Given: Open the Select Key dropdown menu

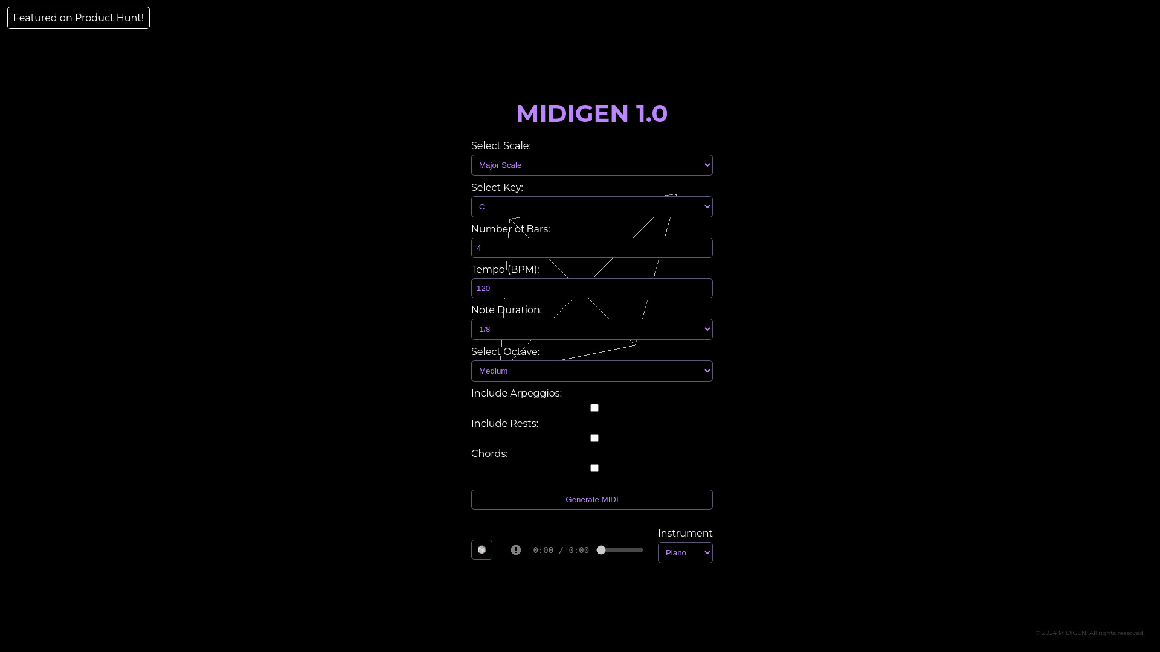Looking at the screenshot, I should (x=592, y=206).
